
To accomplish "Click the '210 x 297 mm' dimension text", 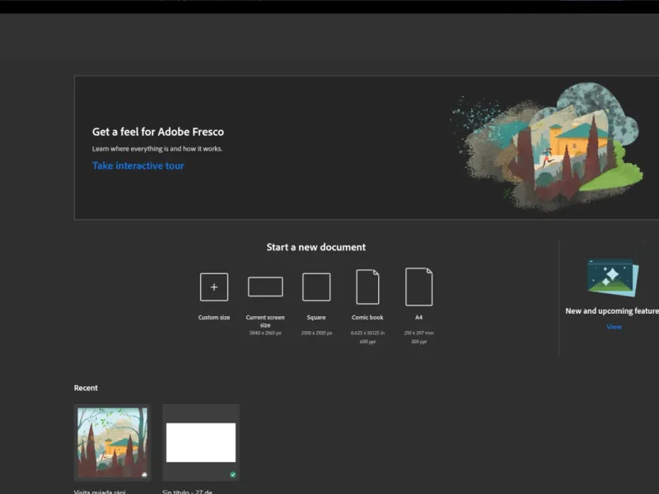I will coord(419,333).
